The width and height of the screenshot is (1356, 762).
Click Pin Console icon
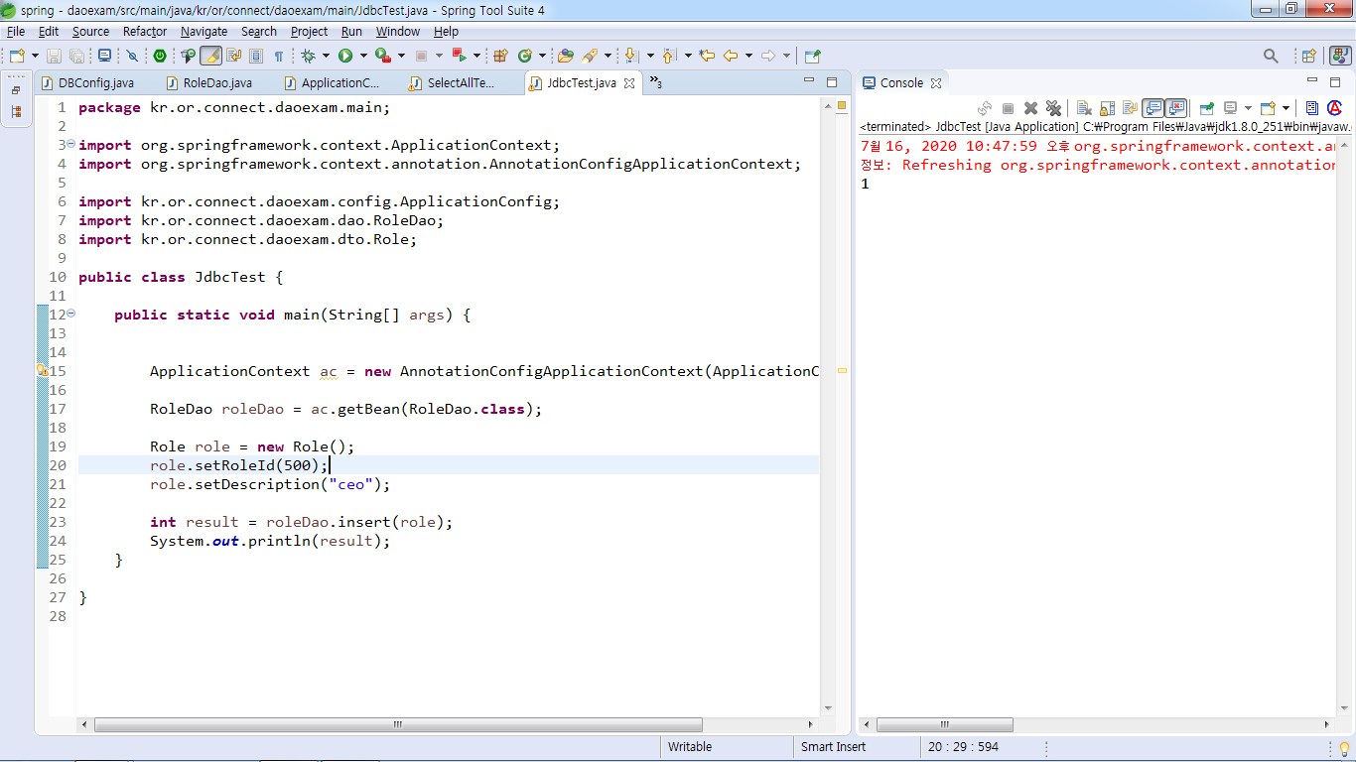(x=1207, y=108)
